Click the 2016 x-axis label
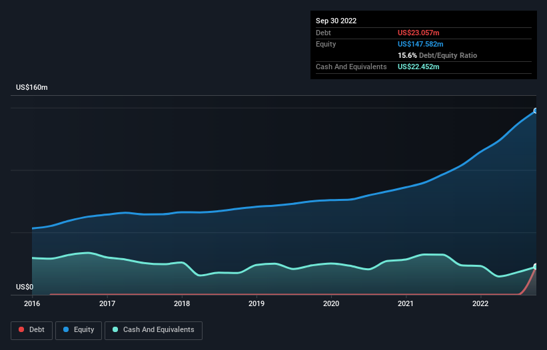The image size is (547, 350). (32, 303)
